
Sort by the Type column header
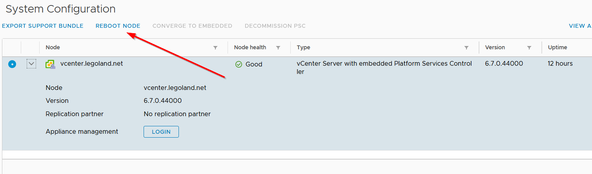click(303, 47)
